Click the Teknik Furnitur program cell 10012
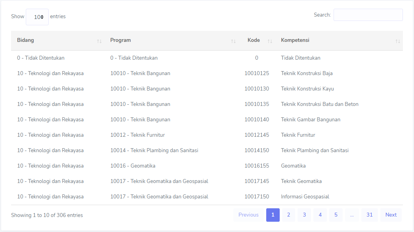Image resolution: width=414 pixels, height=232 pixels. point(137,135)
